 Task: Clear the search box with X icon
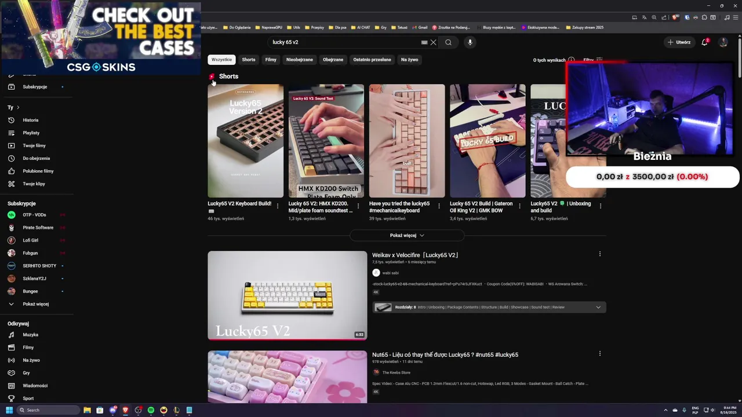pos(433,42)
